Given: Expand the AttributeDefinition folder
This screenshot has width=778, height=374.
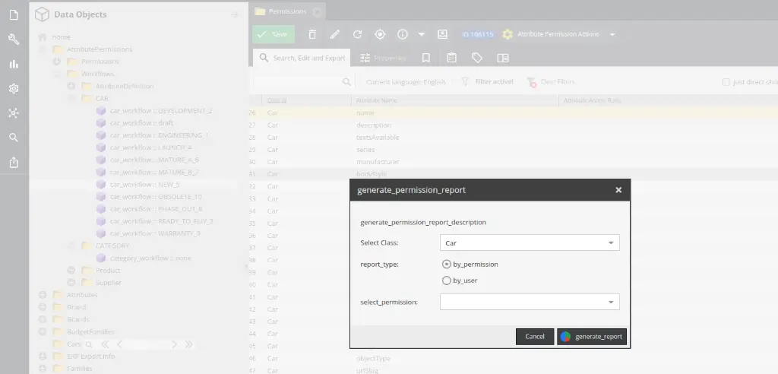Looking at the screenshot, I should tap(71, 86).
